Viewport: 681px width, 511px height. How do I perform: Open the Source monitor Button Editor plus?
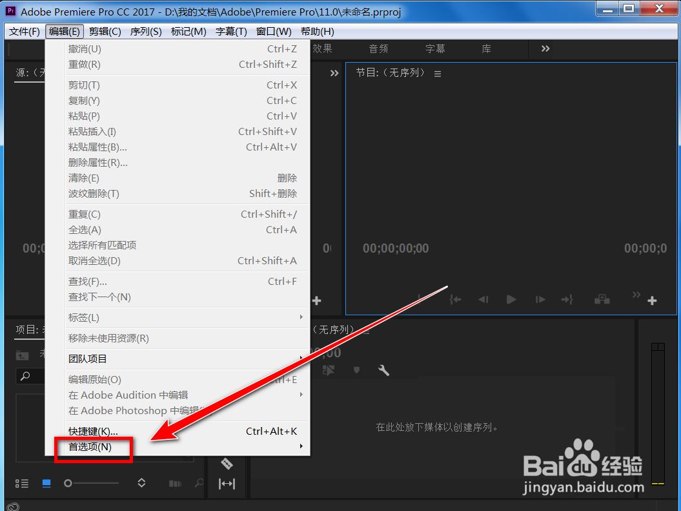[316, 300]
